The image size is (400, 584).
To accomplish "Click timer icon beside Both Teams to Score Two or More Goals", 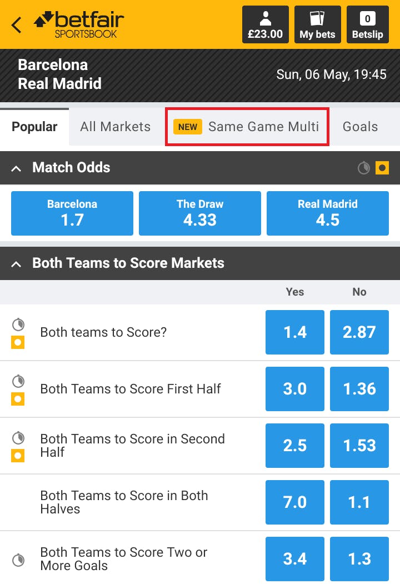I will tap(18, 559).
